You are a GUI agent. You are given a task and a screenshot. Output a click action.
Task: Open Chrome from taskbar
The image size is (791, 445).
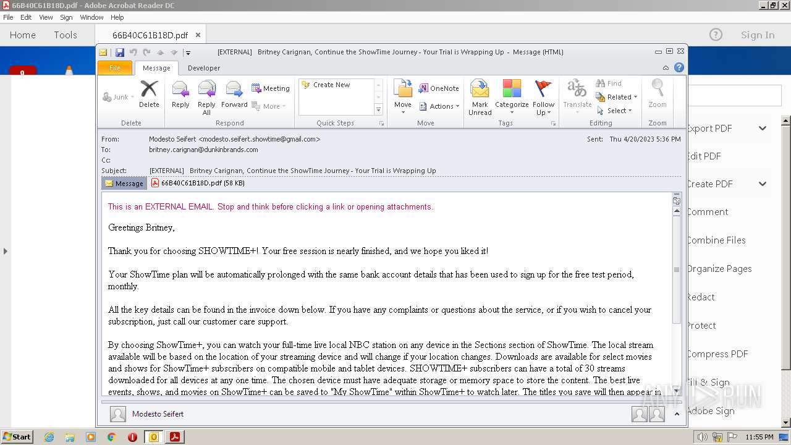[112, 437]
